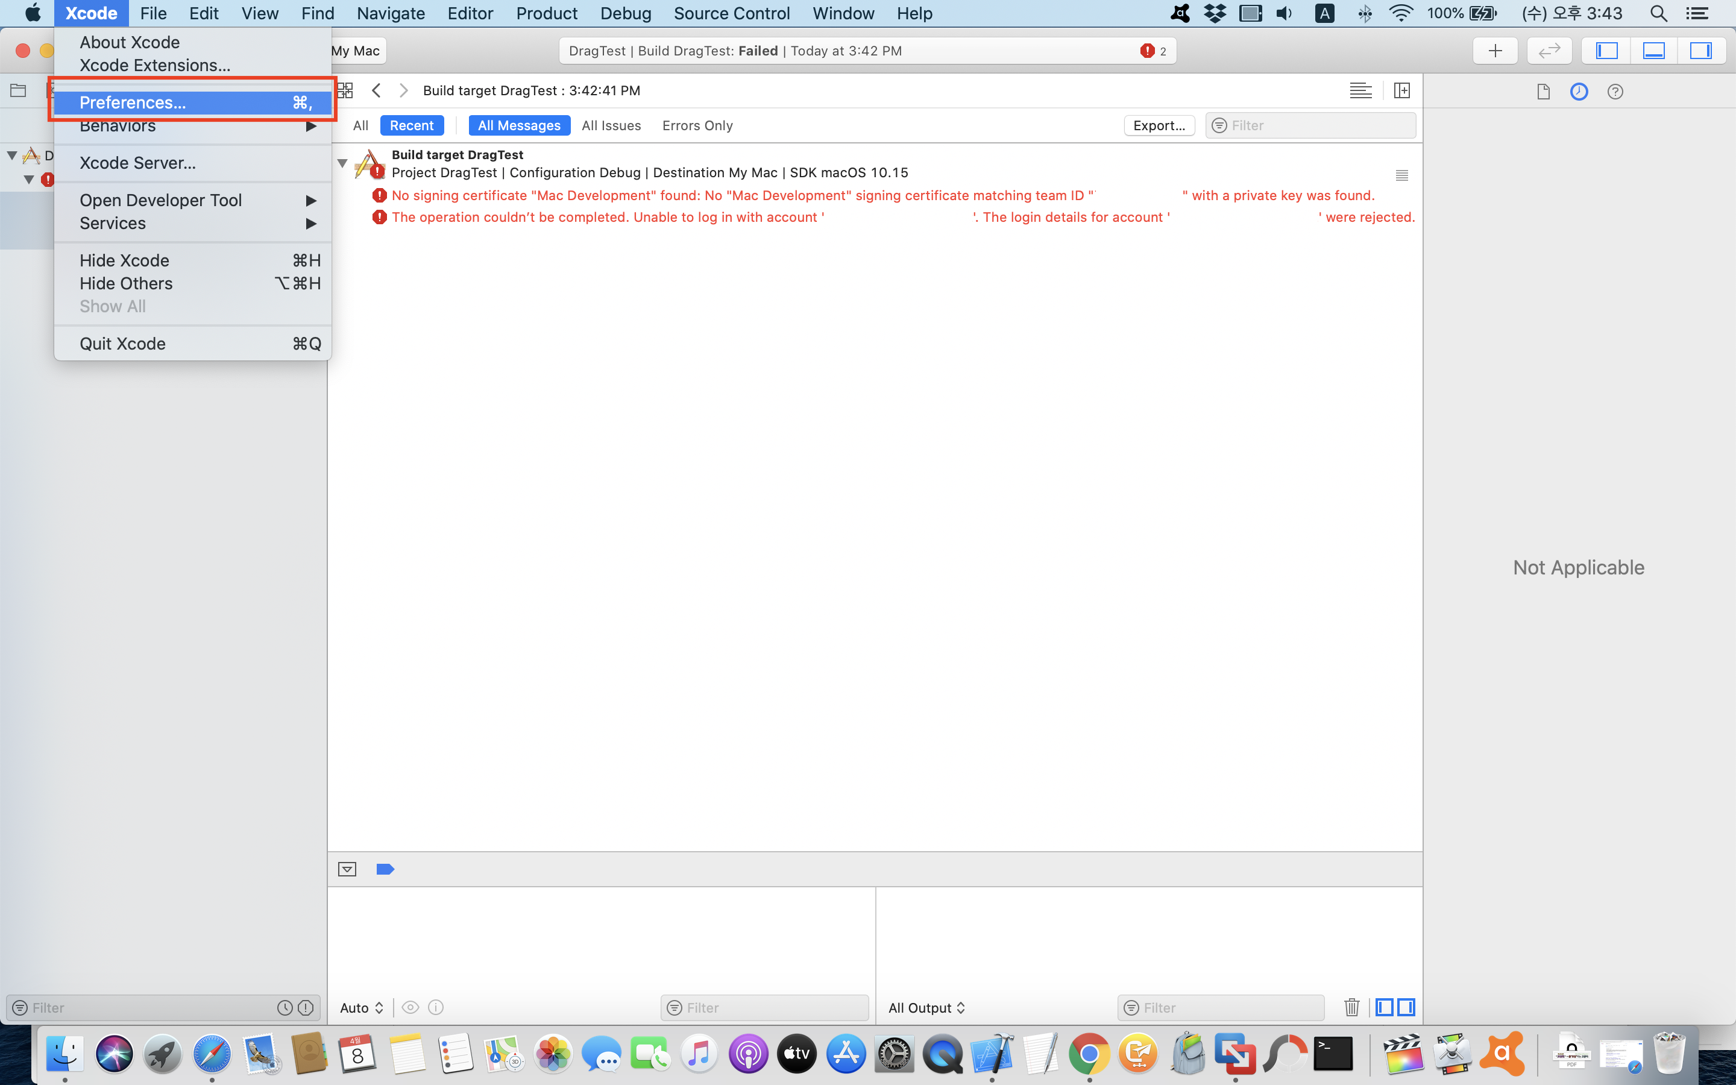Image resolution: width=1736 pixels, height=1085 pixels.
Task: Open the All Output dropdown
Action: click(926, 1007)
